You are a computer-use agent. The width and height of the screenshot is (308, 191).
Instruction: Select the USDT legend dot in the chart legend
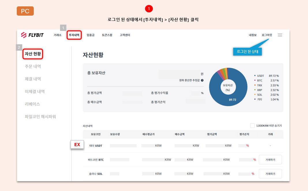click(255, 75)
